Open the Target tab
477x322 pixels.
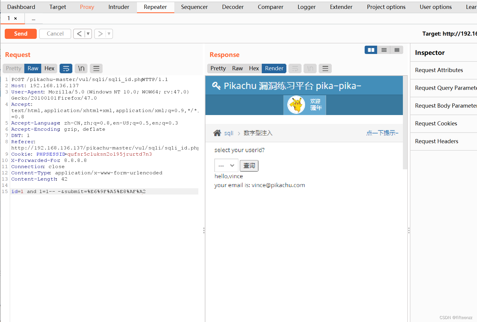pyautogui.click(x=58, y=7)
